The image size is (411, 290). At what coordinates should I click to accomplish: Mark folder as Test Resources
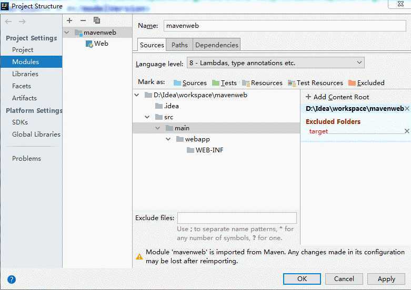coord(315,83)
